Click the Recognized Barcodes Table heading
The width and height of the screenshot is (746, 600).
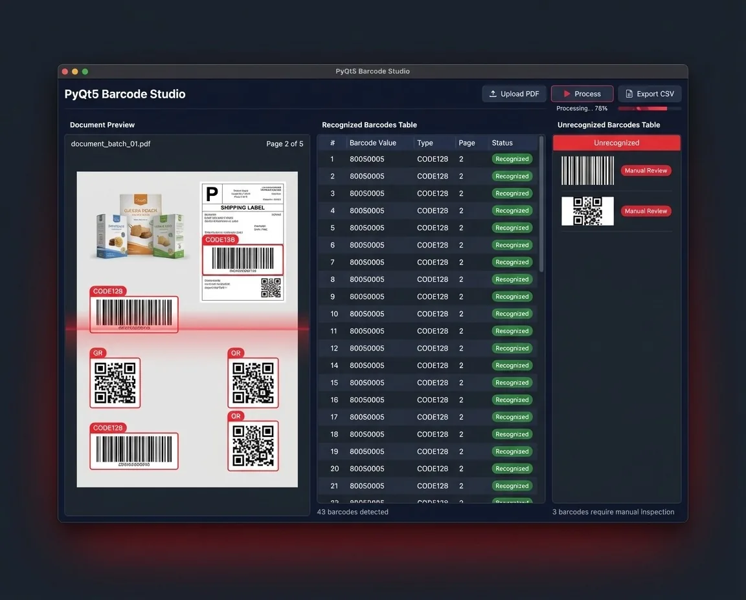point(369,125)
